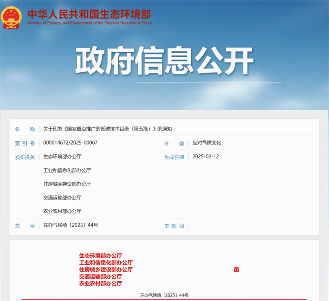329x301 pixels.
Task: Click the 名称 field label
Action: [x=25, y=129]
